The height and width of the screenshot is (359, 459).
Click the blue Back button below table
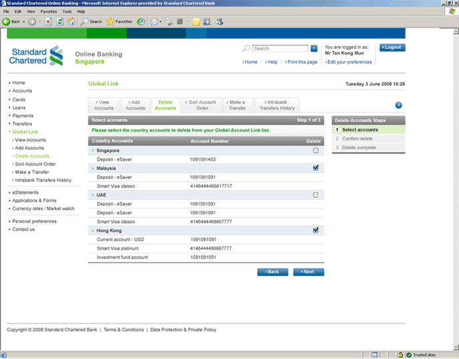[272, 272]
